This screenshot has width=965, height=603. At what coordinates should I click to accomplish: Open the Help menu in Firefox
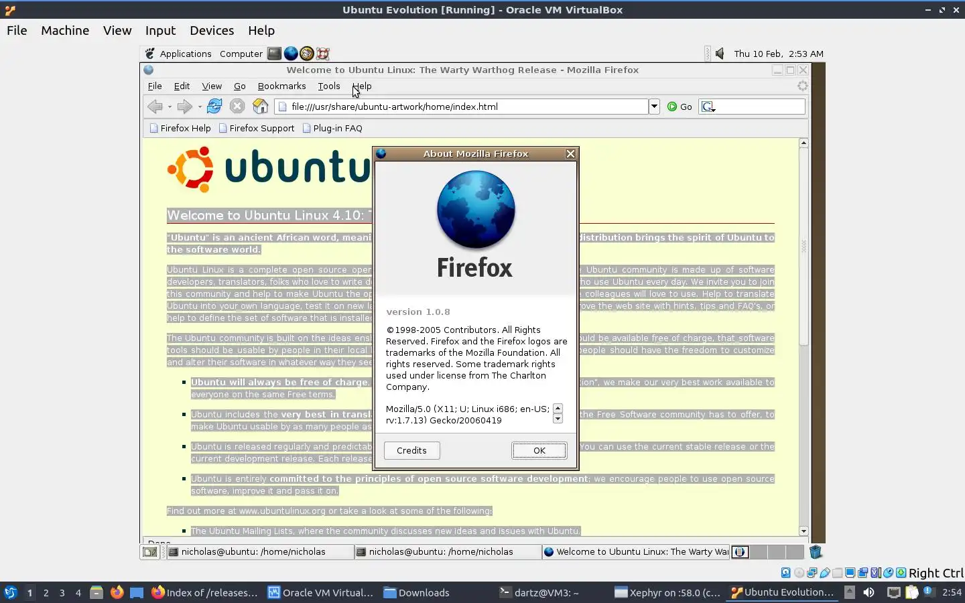click(362, 86)
